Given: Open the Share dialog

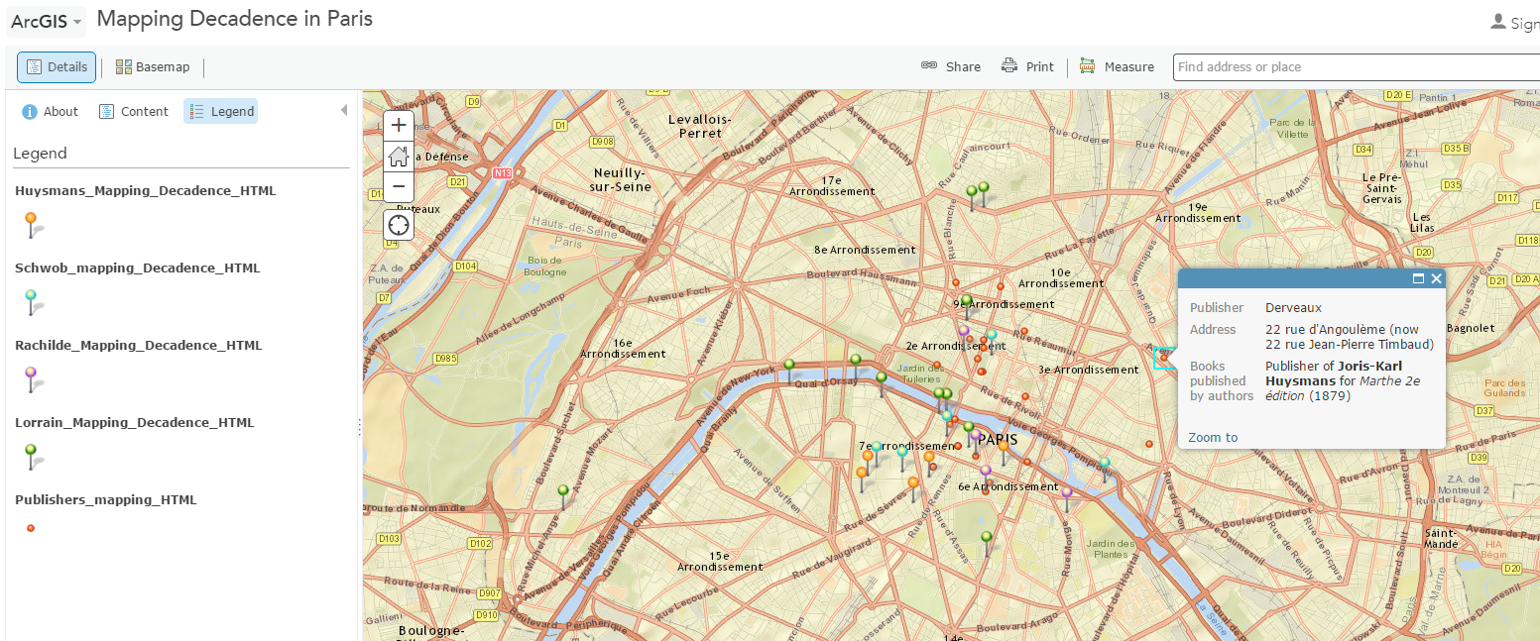Looking at the screenshot, I should 951,67.
